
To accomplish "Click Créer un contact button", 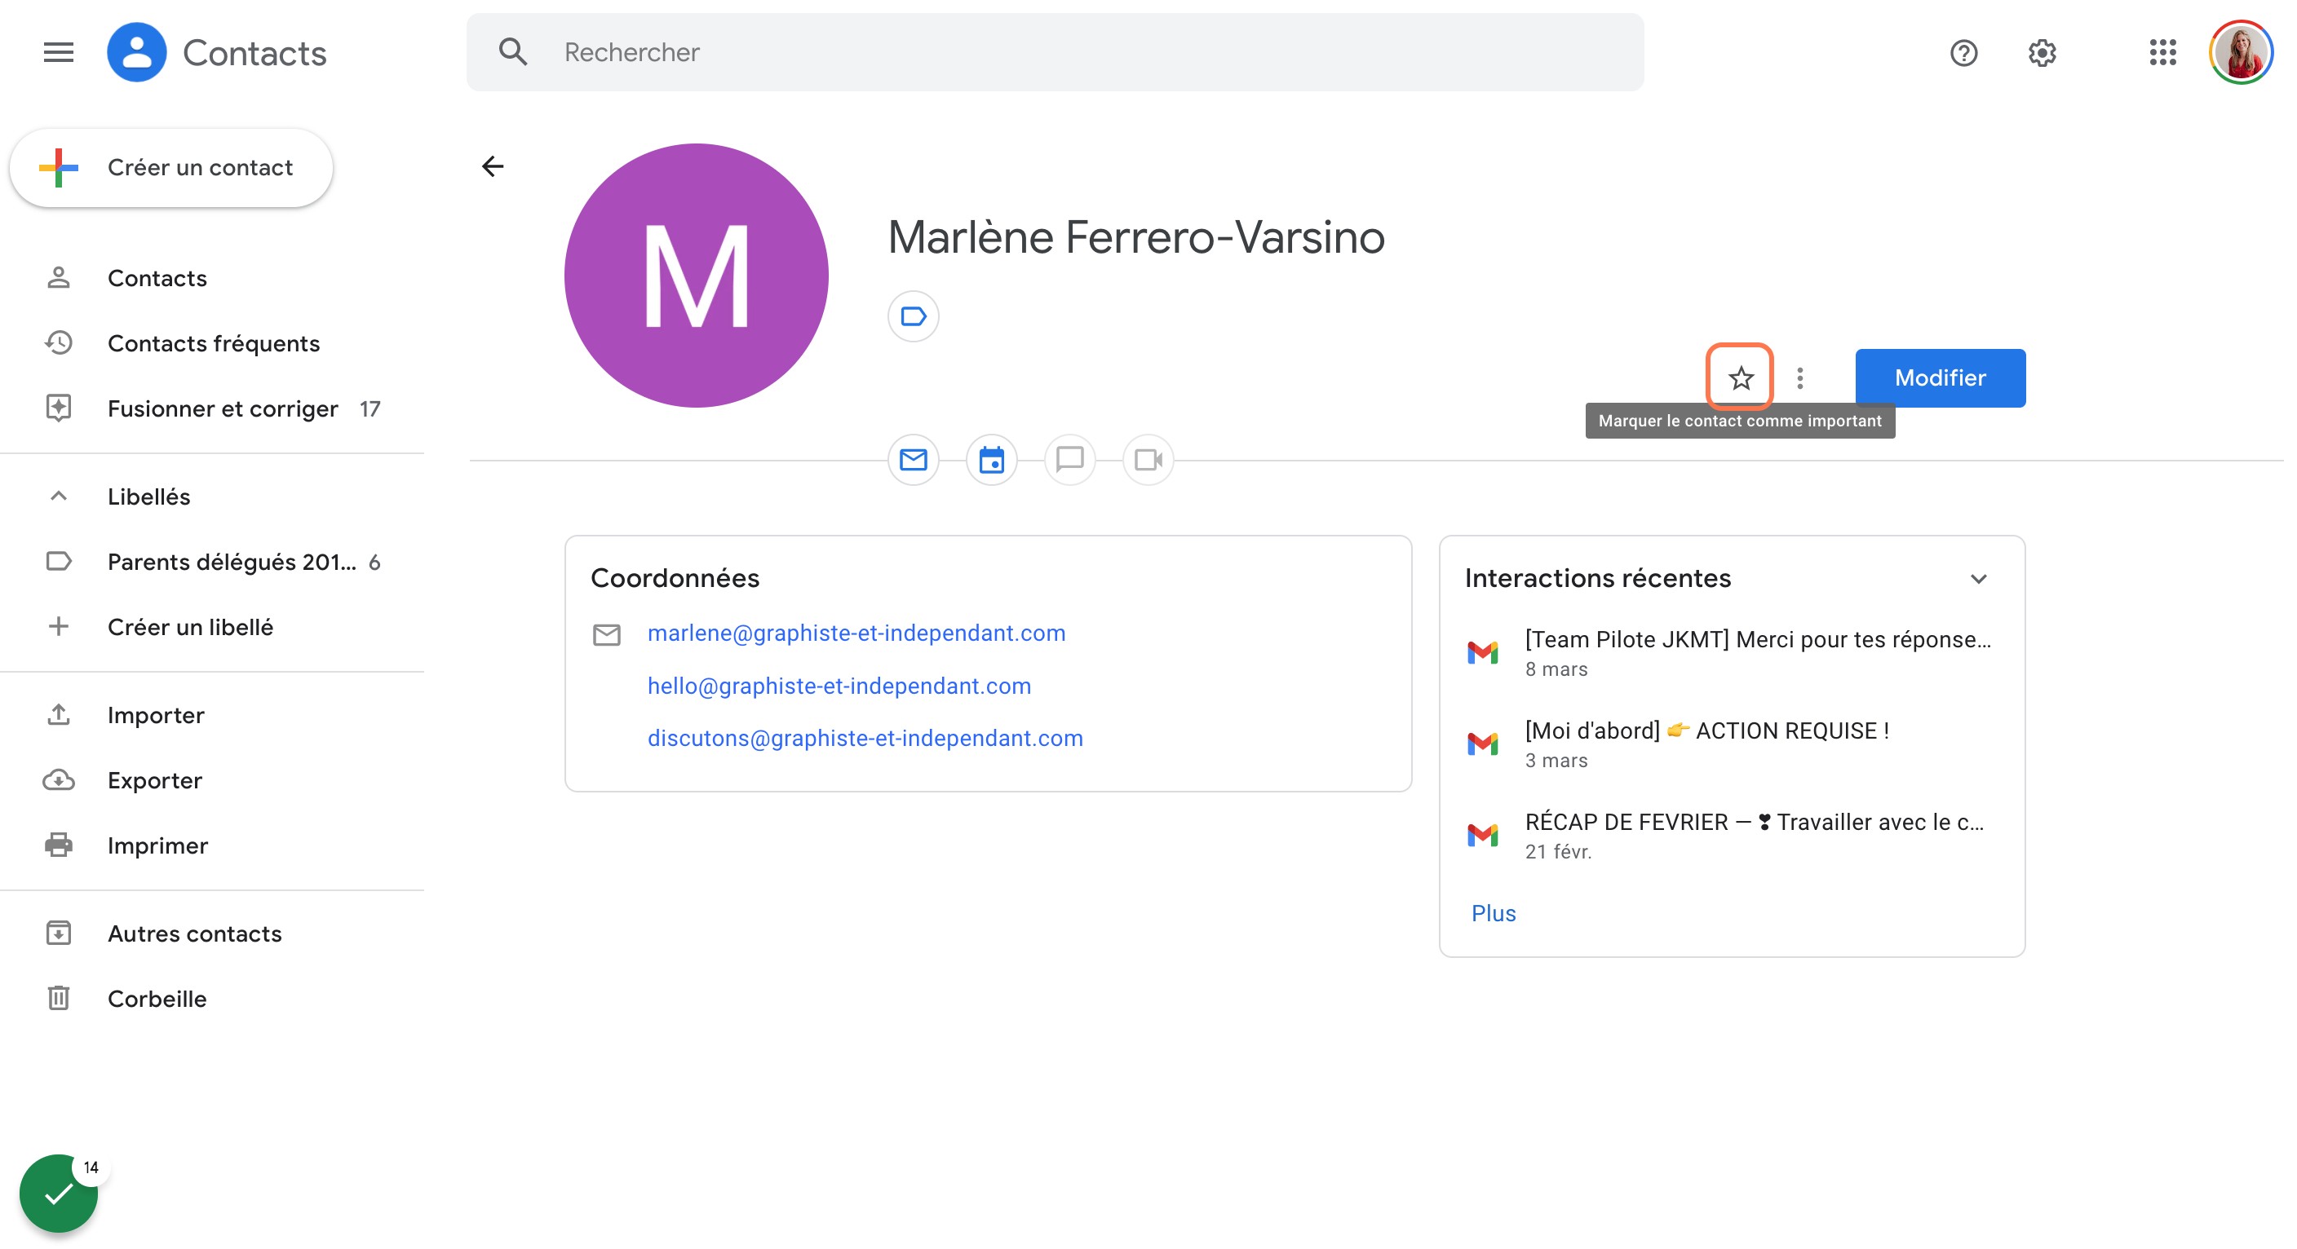I will (171, 168).
